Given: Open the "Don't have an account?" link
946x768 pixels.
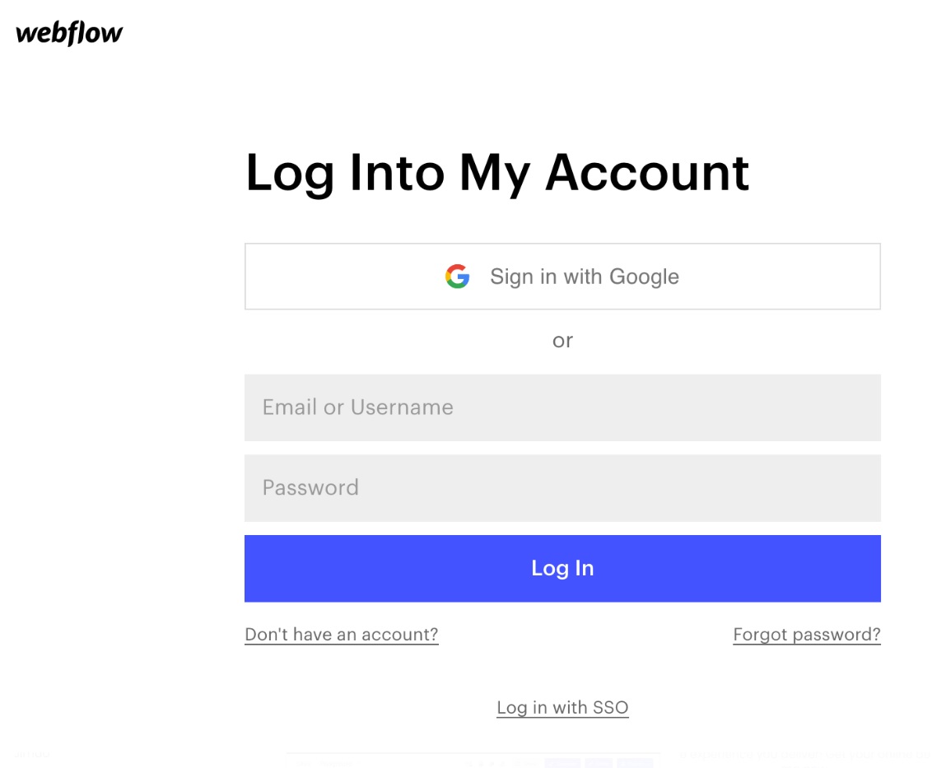Looking at the screenshot, I should pos(342,635).
